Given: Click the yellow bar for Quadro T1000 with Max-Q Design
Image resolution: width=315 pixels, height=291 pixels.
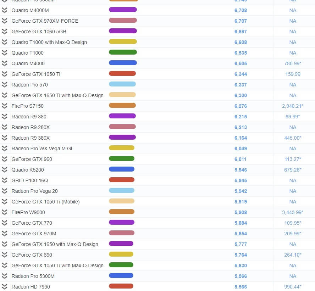Looking at the screenshot, I should click(x=123, y=41).
